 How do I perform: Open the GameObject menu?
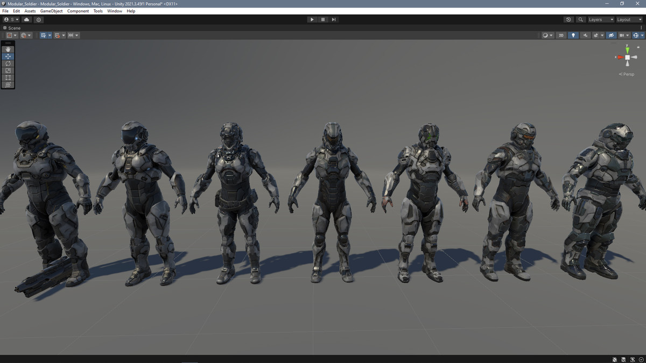(51, 11)
